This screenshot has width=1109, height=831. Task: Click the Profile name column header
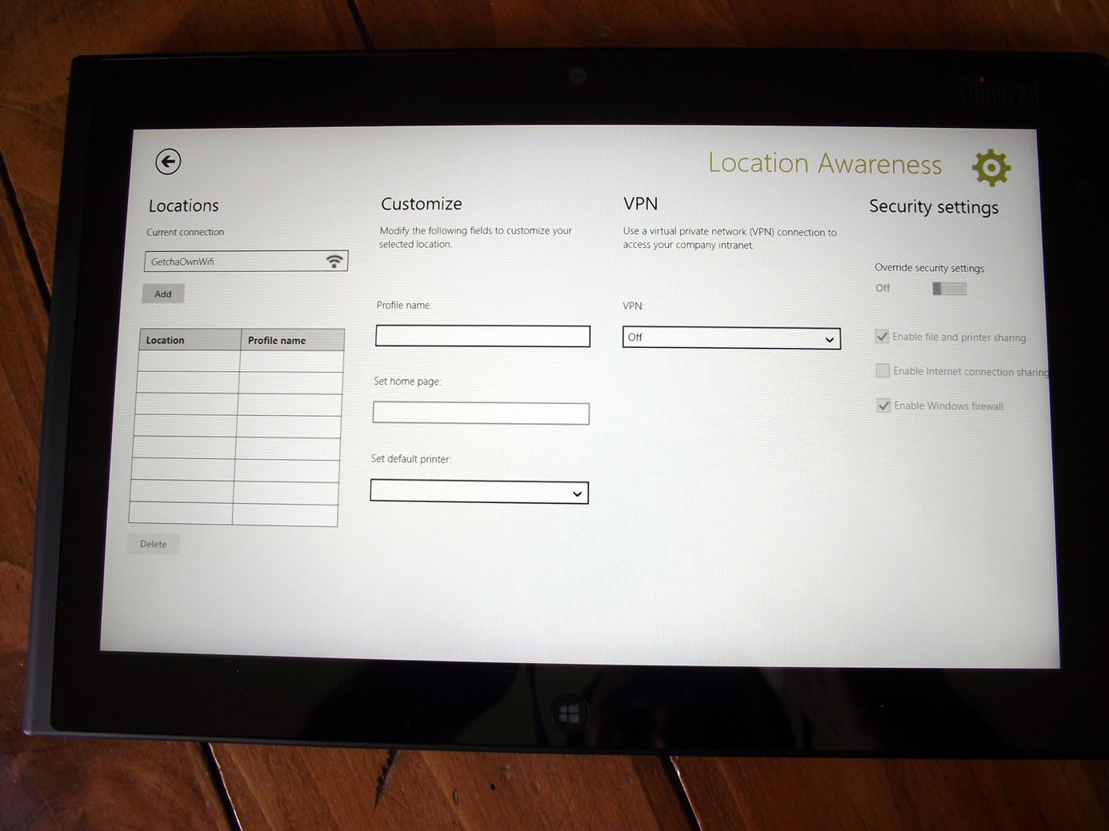(x=293, y=340)
